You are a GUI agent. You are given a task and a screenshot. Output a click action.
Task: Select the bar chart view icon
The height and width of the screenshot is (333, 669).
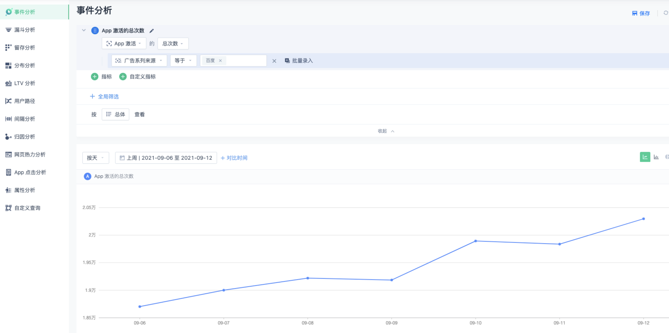[656, 157]
